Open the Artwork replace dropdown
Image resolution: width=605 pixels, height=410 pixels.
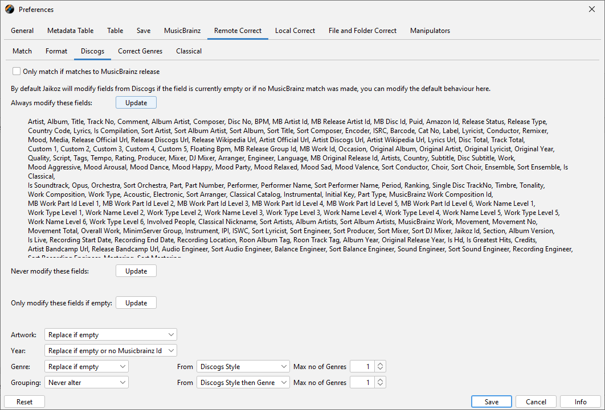pos(111,335)
